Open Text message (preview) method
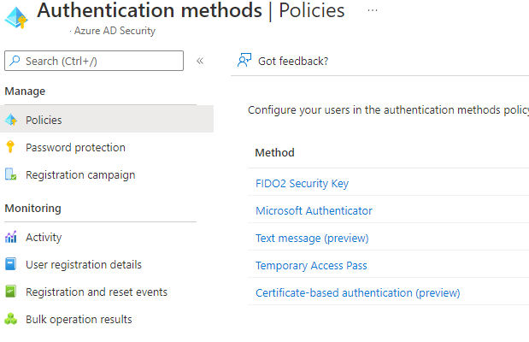Viewport: 529px width, 342px height. [x=312, y=238]
